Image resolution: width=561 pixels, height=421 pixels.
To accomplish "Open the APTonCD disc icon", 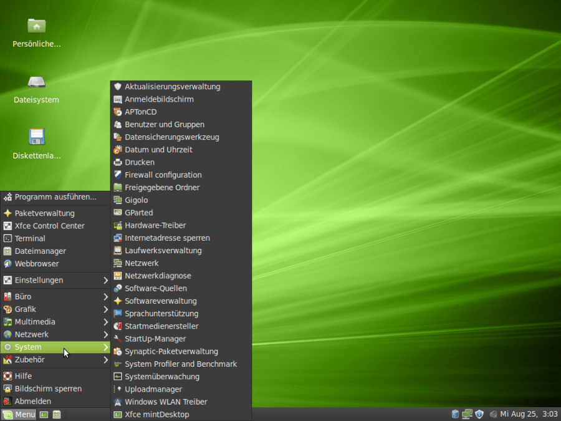I will (x=118, y=112).
